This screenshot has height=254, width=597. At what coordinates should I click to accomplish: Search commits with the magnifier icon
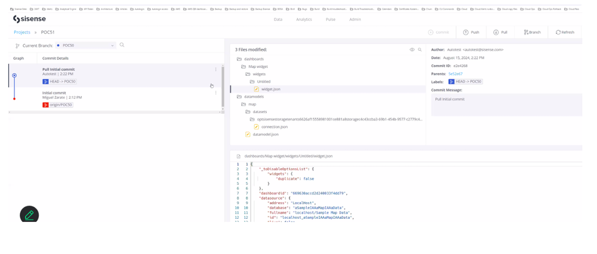122,45
